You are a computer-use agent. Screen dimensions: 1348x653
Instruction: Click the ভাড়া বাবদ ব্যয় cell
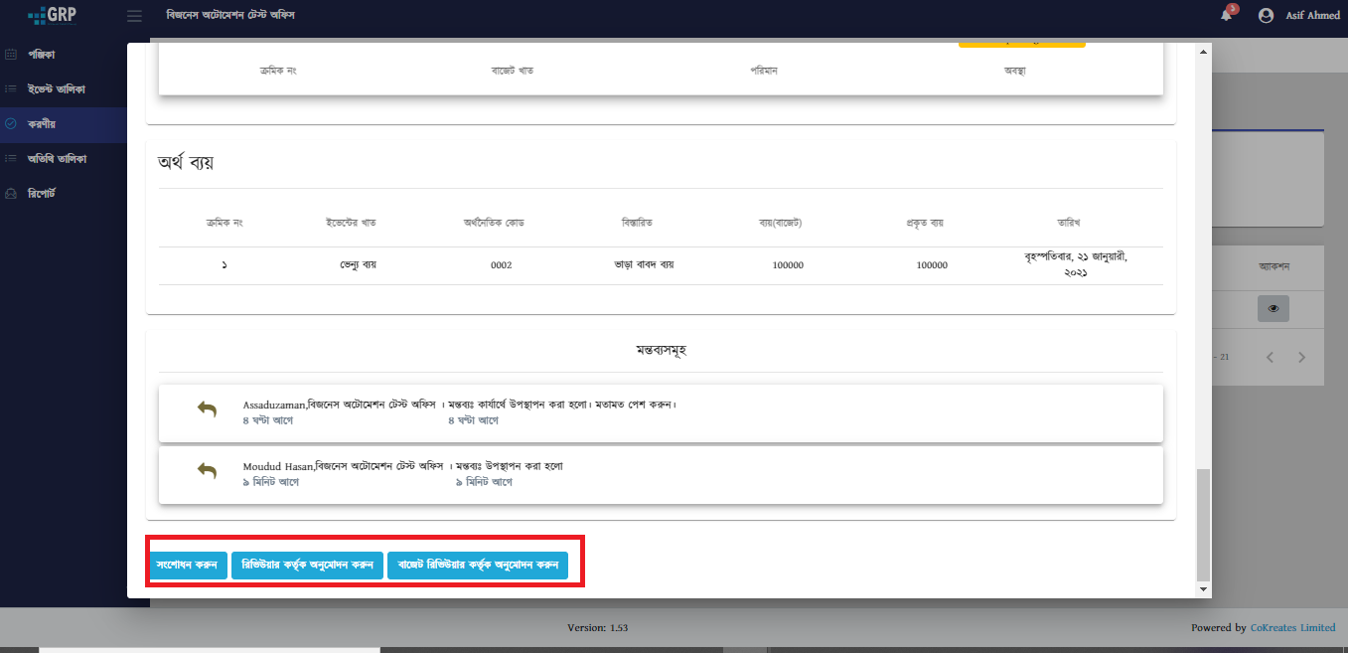tap(645, 265)
